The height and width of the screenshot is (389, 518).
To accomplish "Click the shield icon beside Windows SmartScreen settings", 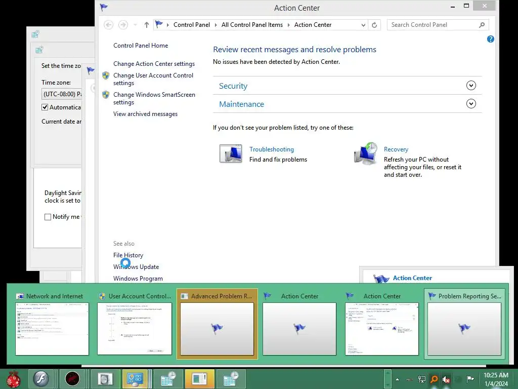I will pyautogui.click(x=106, y=95).
